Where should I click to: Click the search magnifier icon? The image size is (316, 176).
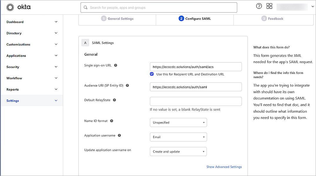(85, 7)
